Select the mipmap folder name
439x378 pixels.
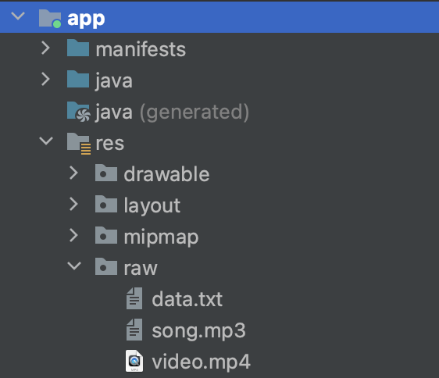point(161,237)
